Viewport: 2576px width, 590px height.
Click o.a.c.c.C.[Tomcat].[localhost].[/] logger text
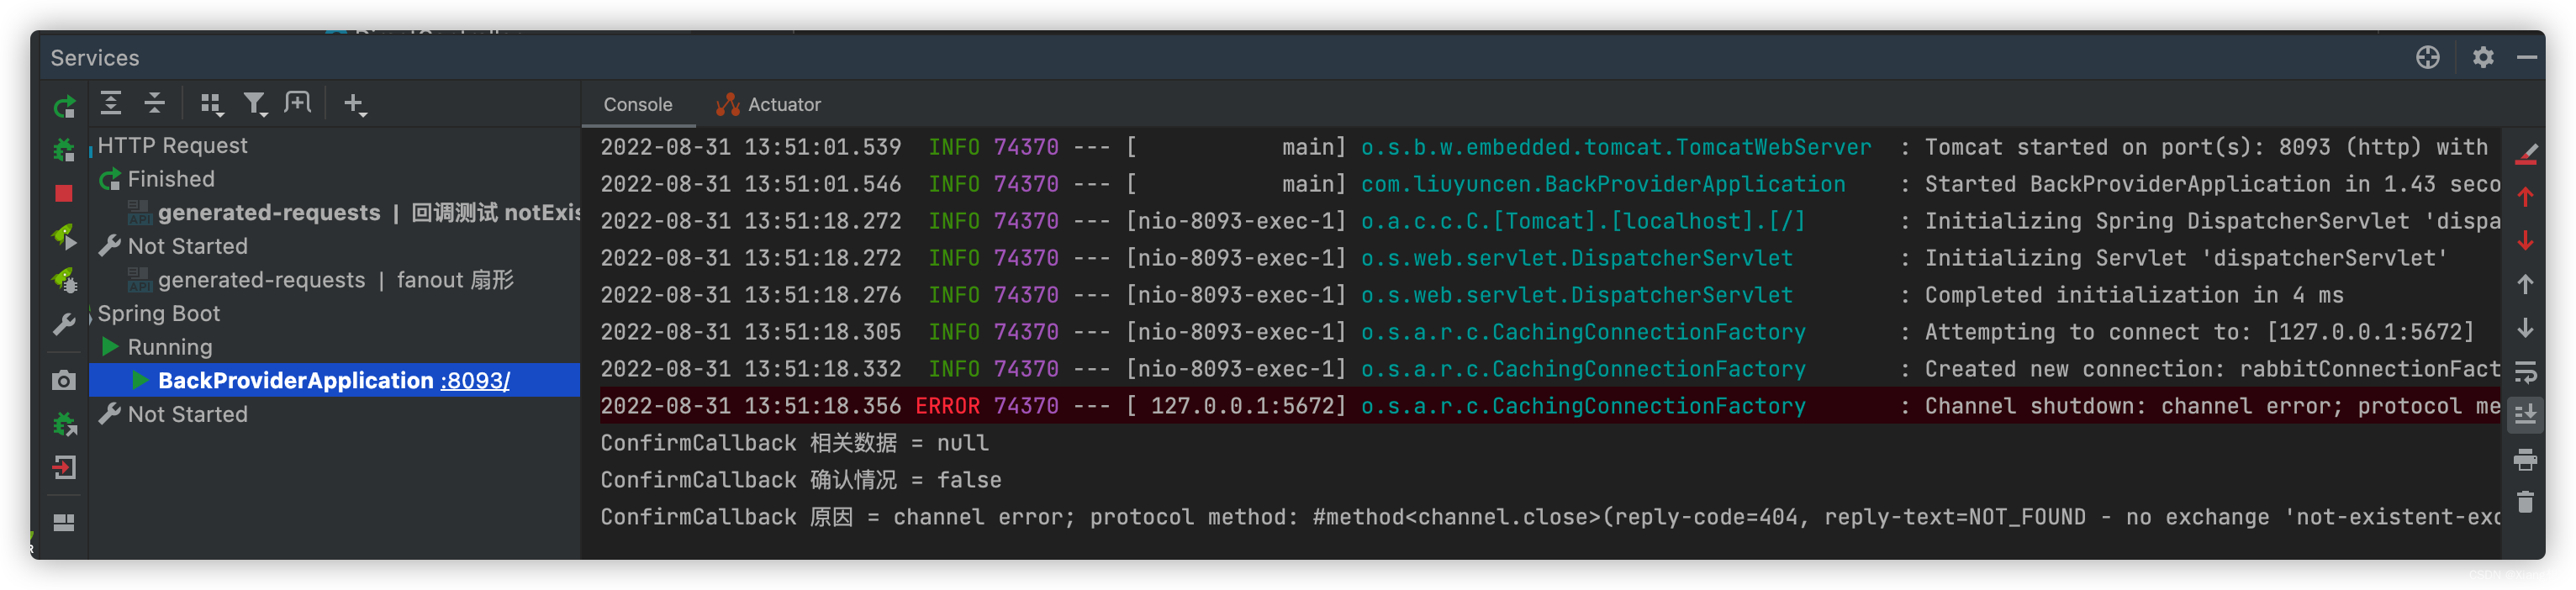click(1582, 222)
